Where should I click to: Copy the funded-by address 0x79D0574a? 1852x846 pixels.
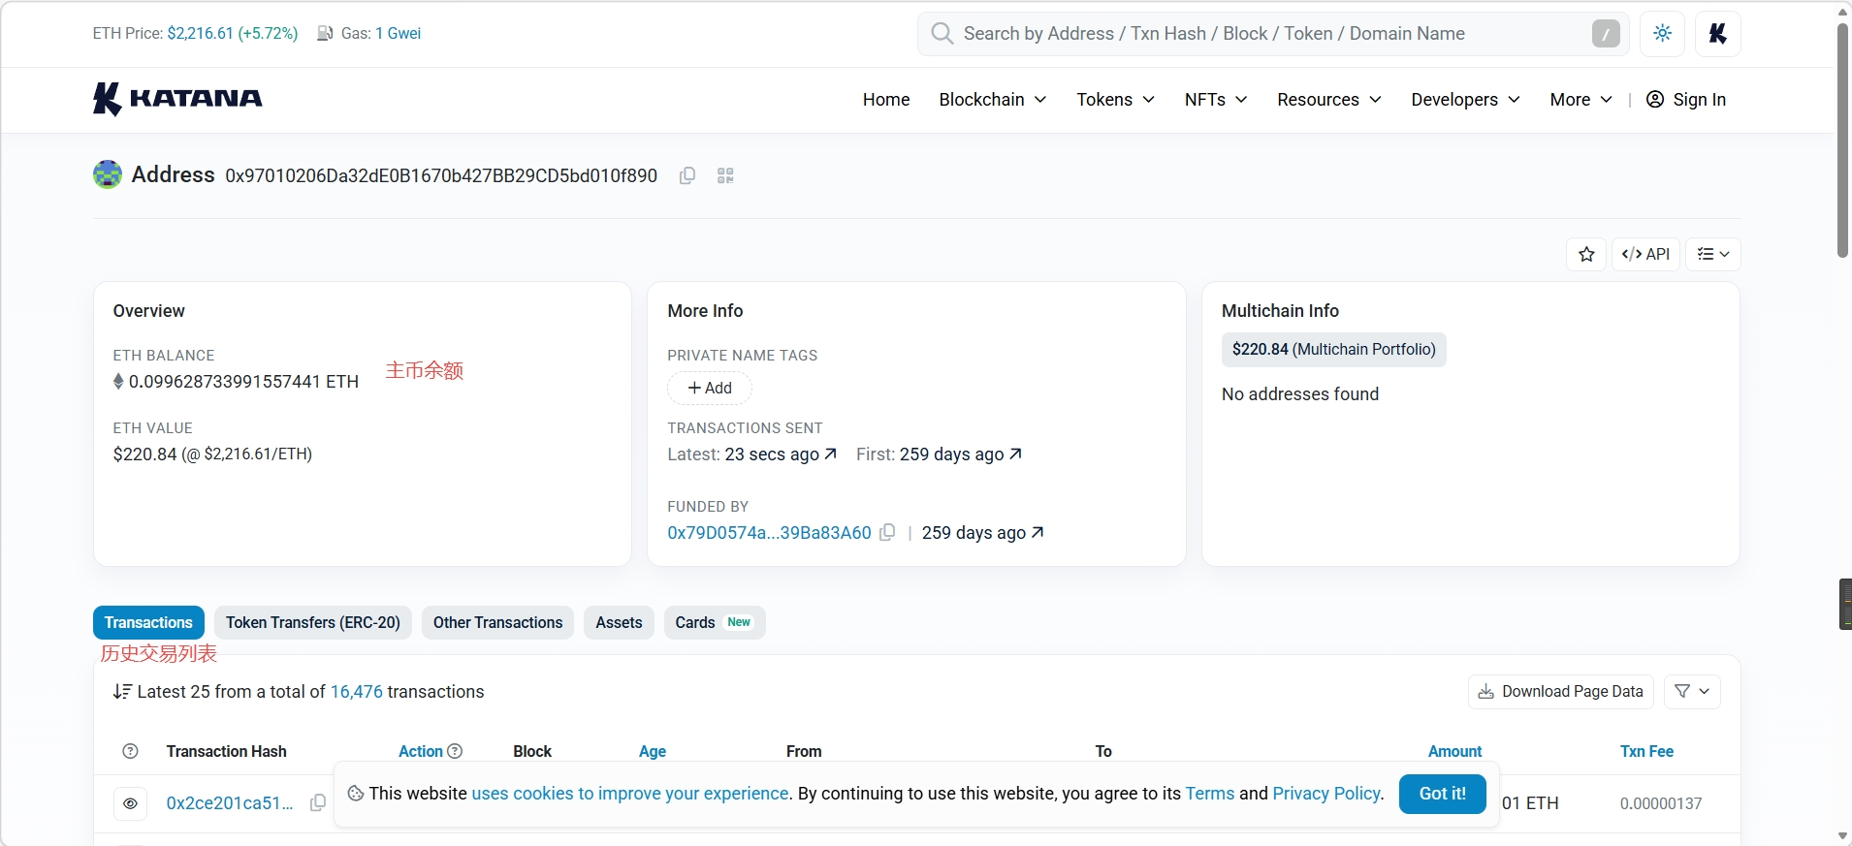887,533
